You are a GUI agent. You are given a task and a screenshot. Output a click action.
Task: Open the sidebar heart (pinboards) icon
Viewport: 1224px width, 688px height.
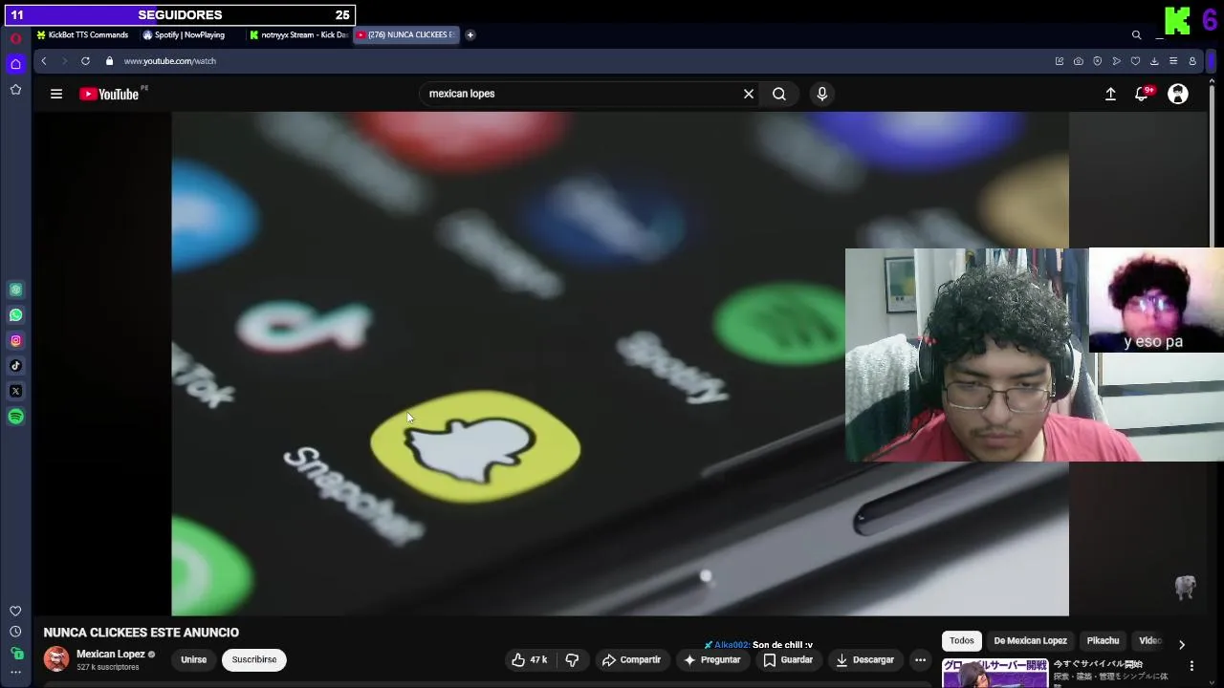15,611
